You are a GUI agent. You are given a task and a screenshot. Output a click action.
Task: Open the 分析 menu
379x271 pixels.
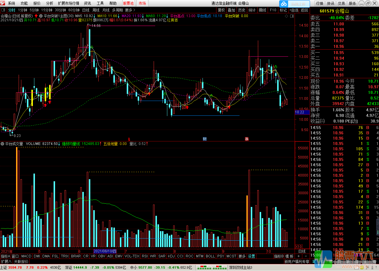[50, 3]
